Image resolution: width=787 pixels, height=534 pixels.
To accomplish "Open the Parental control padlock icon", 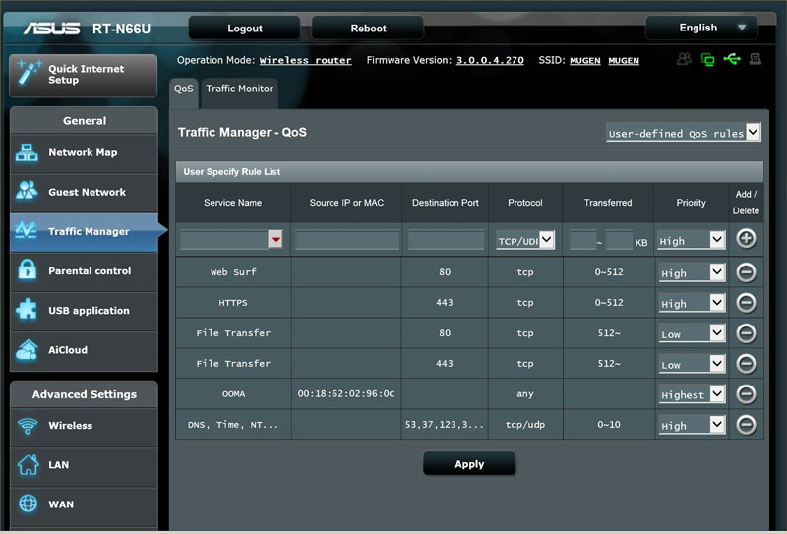I will [28, 270].
